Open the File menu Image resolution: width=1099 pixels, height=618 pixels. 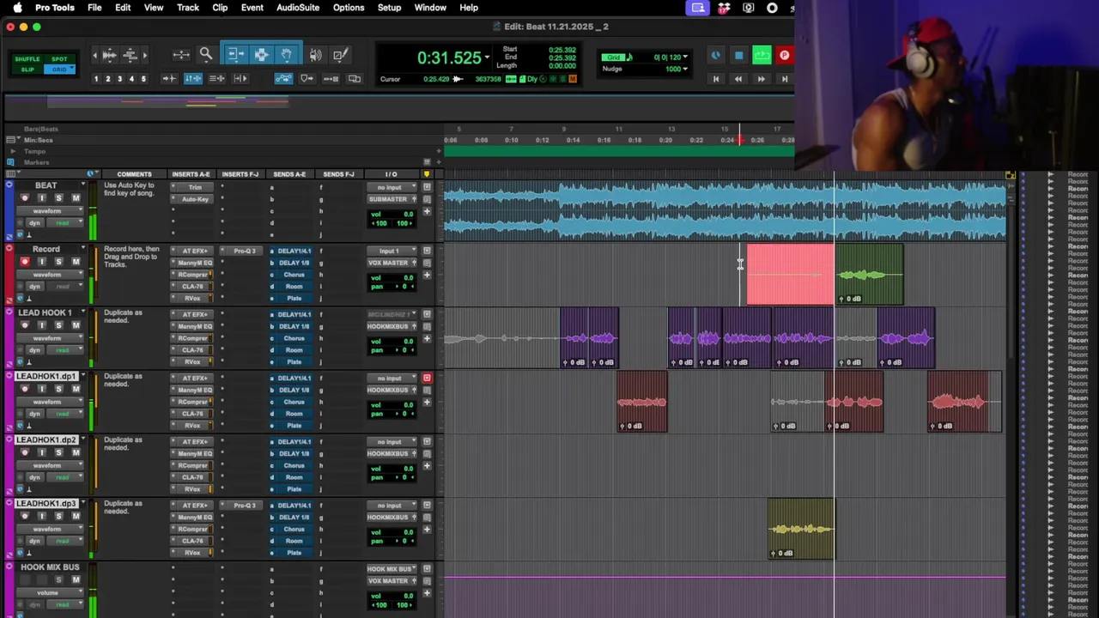[x=94, y=8]
